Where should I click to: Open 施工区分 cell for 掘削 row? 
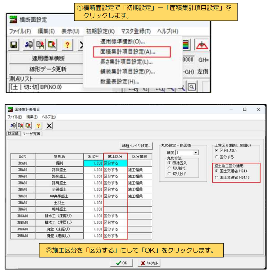(x=116, y=163)
